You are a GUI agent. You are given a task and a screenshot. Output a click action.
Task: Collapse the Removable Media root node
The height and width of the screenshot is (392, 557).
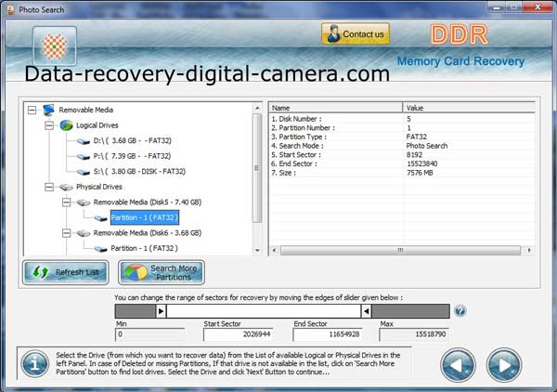[32, 111]
